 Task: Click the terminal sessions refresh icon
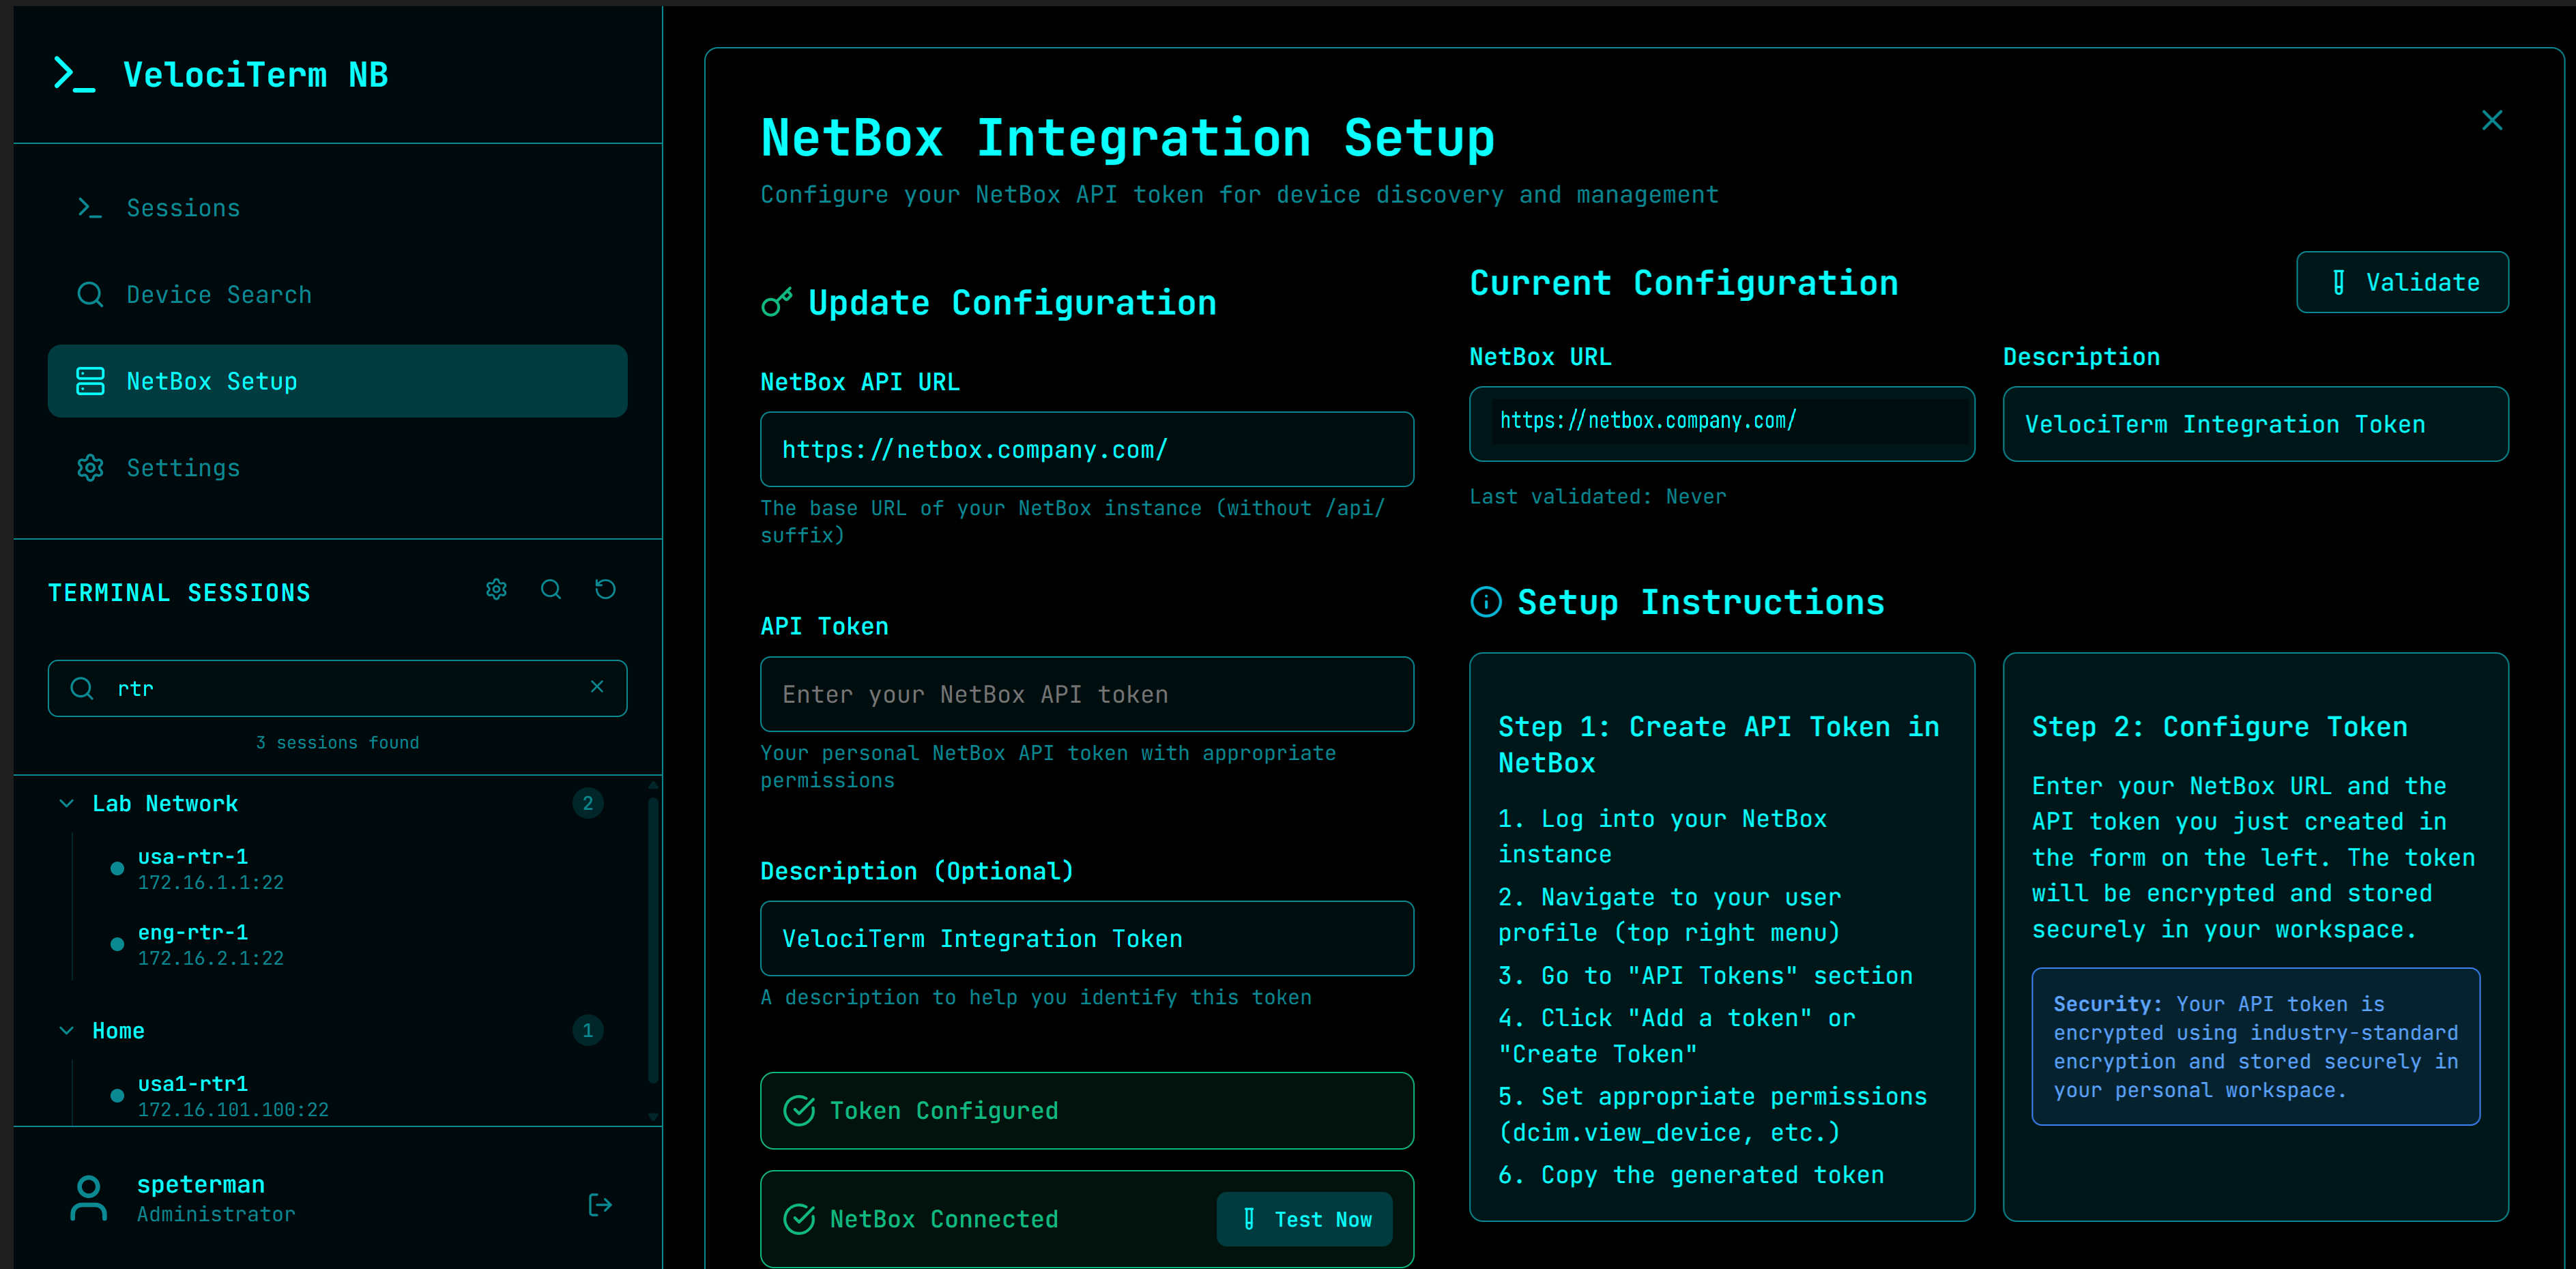tap(605, 589)
